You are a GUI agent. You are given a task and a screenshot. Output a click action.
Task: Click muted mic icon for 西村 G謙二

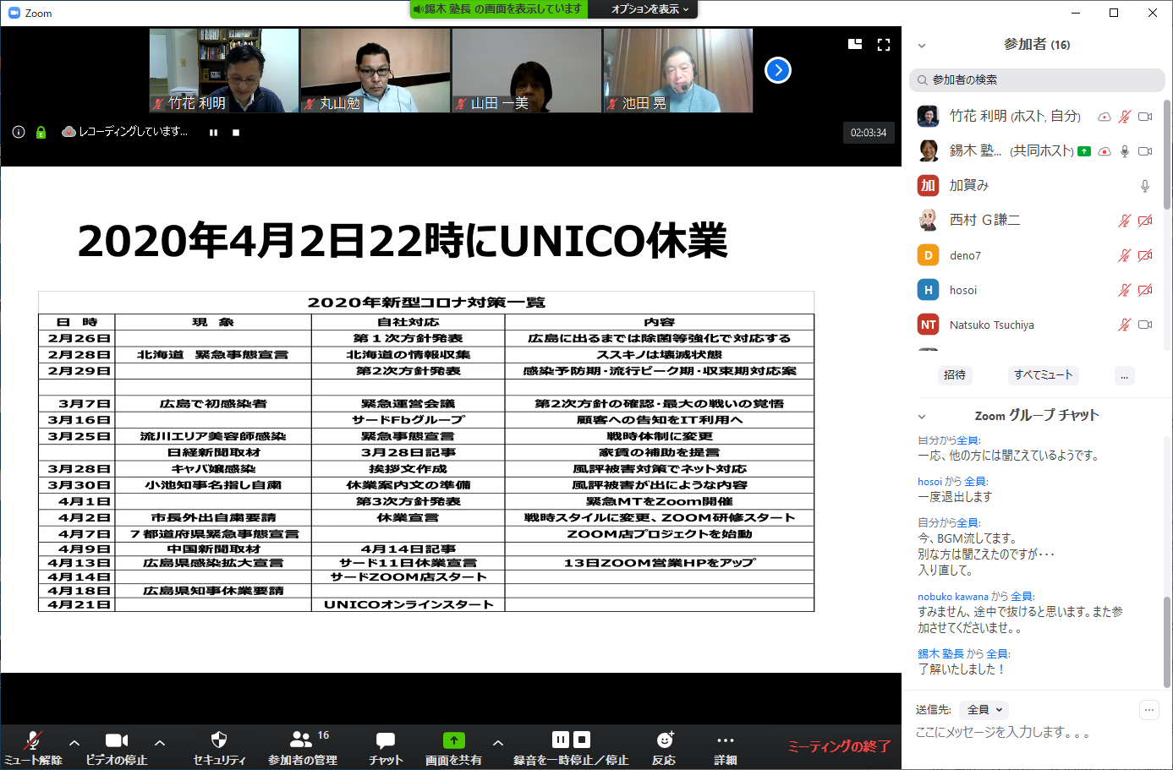pyautogui.click(x=1124, y=221)
